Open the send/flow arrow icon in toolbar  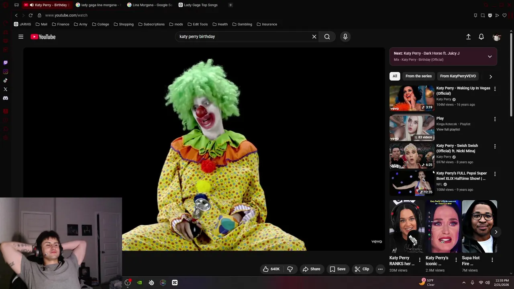pos(497,15)
